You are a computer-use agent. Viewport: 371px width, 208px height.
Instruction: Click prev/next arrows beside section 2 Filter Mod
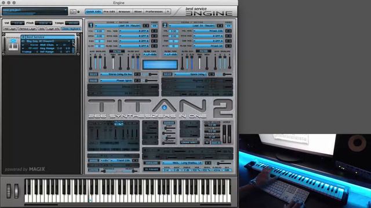point(228,46)
